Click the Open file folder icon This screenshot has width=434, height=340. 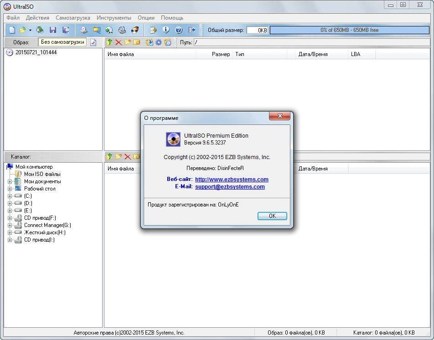click(23, 30)
